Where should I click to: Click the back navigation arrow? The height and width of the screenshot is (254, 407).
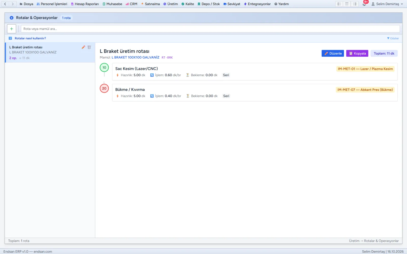tap(5, 4)
